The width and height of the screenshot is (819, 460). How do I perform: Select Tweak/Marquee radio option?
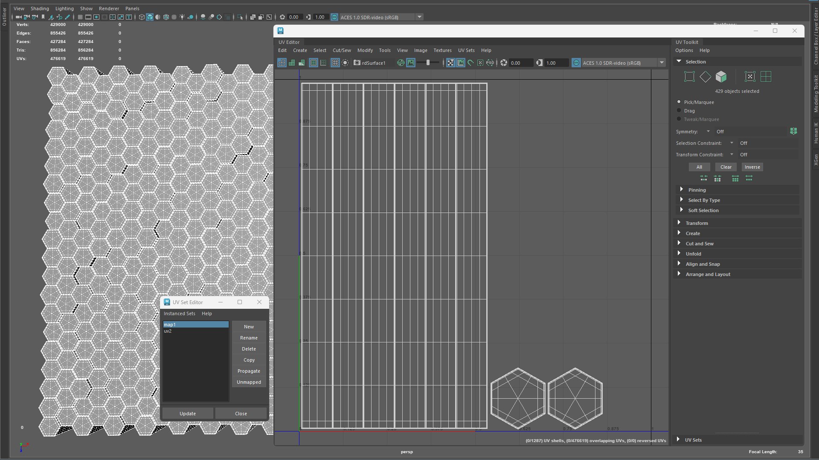click(679, 119)
